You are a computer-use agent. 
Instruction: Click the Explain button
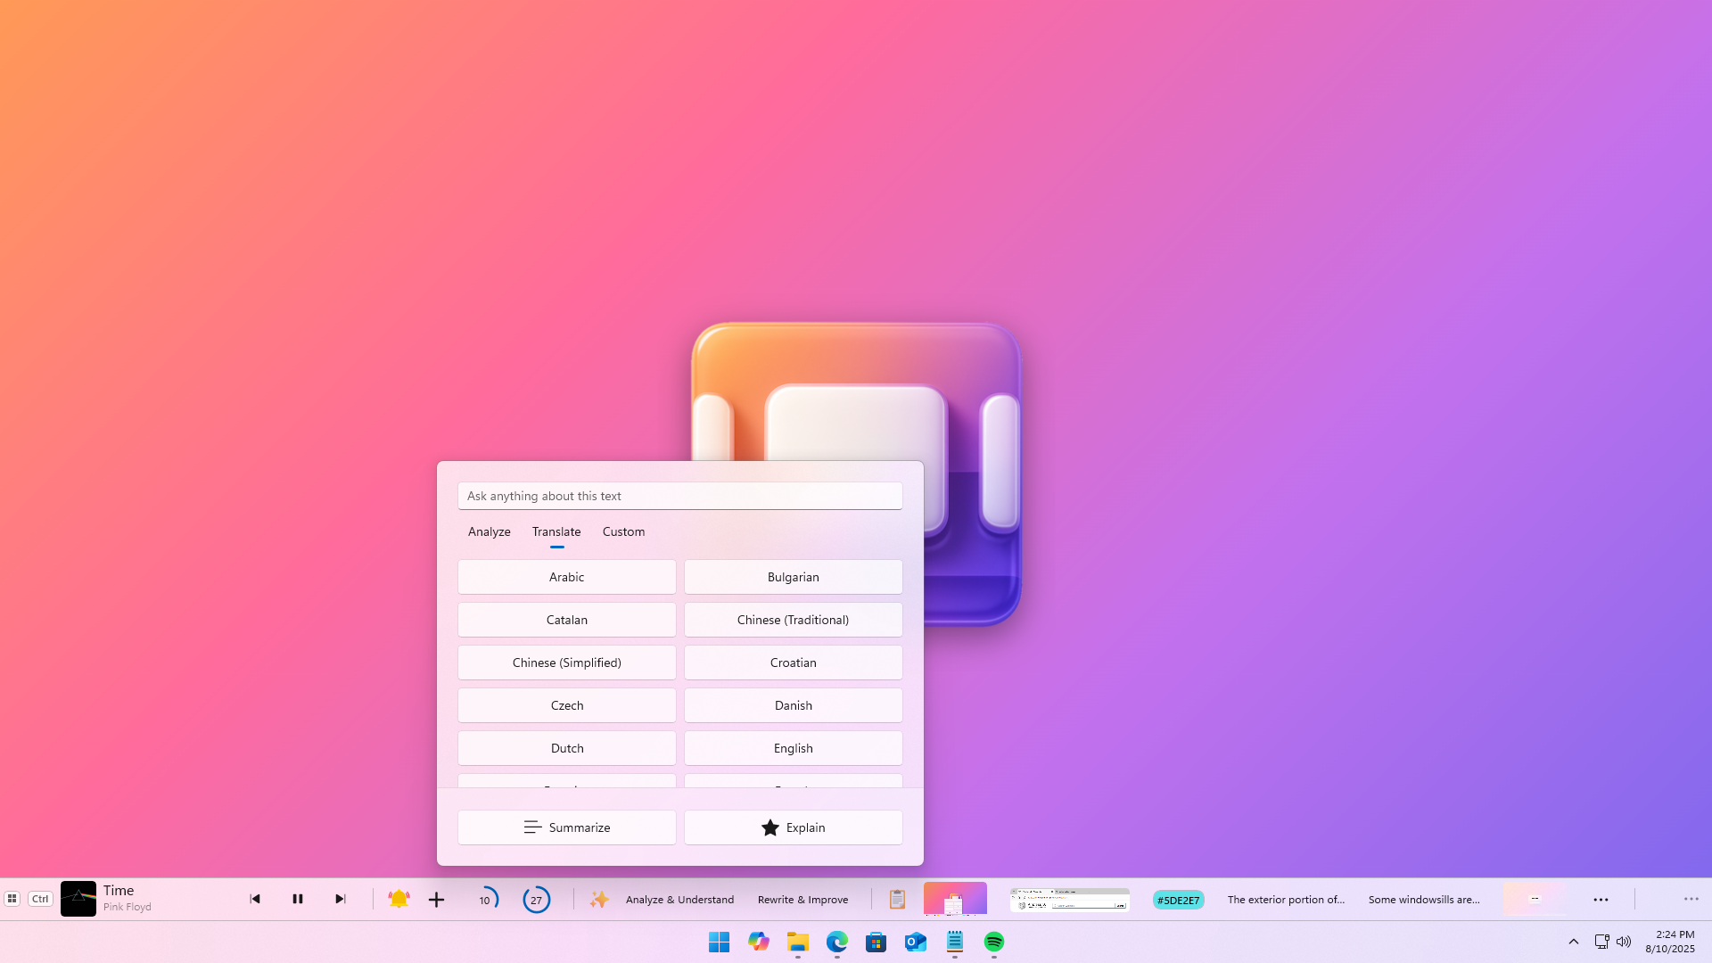pos(793,827)
